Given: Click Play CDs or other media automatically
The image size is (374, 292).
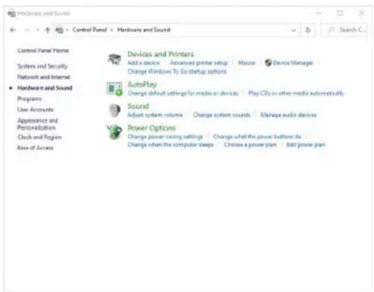Looking at the screenshot, I should (x=296, y=93).
